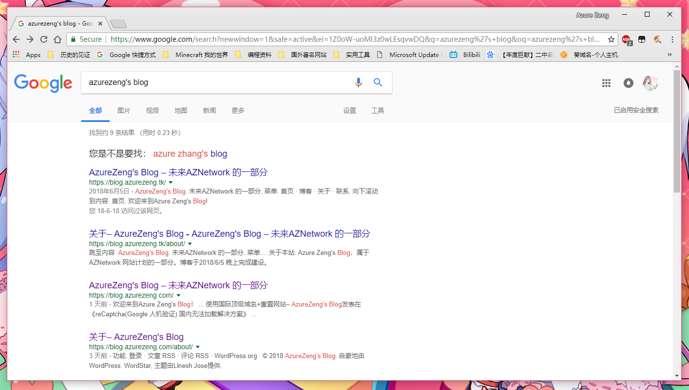Open the 历史的见证 bookmark folder
The image size is (689, 390).
click(x=69, y=55)
